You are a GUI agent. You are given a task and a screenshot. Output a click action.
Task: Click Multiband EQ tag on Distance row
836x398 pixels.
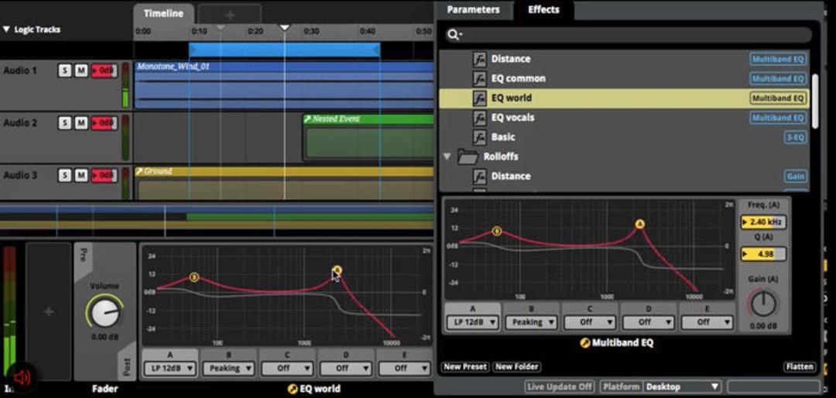tap(778, 59)
